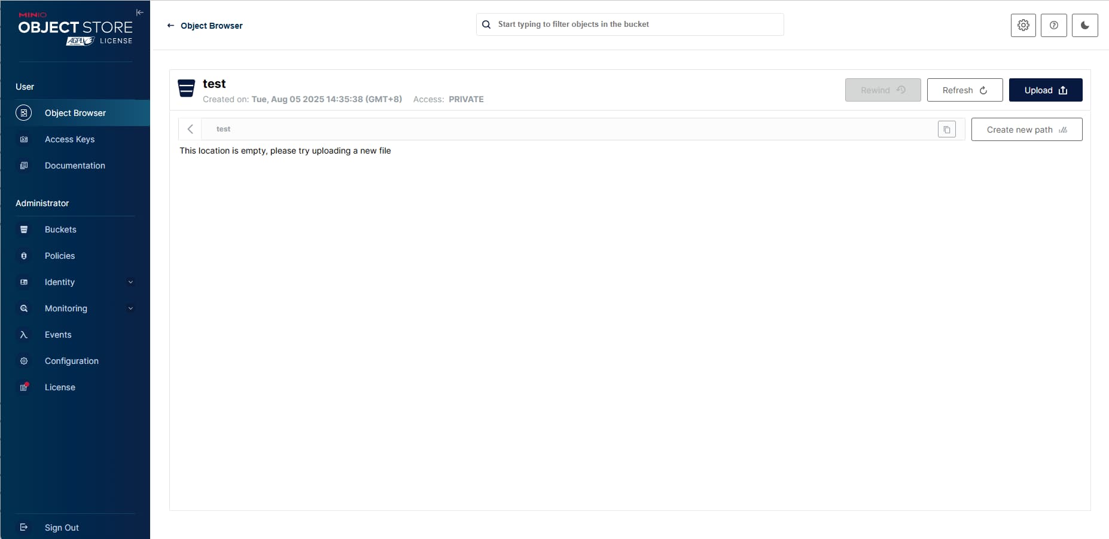This screenshot has width=1109, height=539.
Task: Open bucket settings via the top gear icon
Action: [x=1023, y=25]
